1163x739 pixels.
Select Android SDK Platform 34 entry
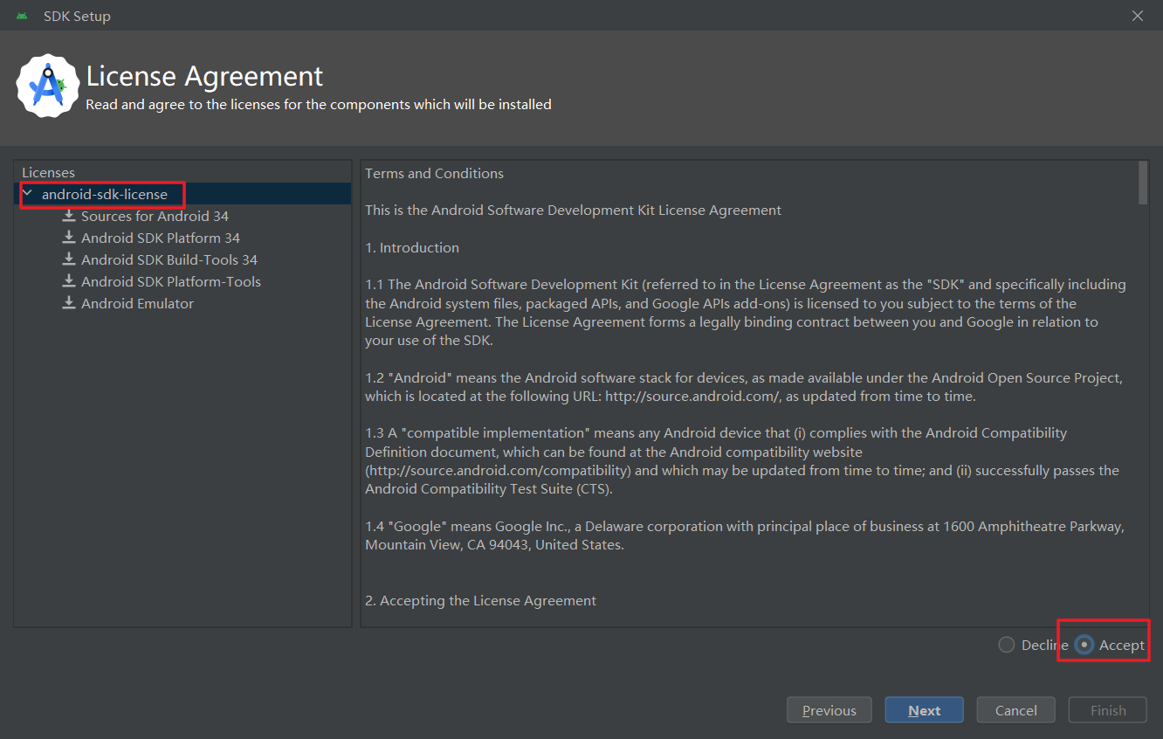(x=161, y=238)
